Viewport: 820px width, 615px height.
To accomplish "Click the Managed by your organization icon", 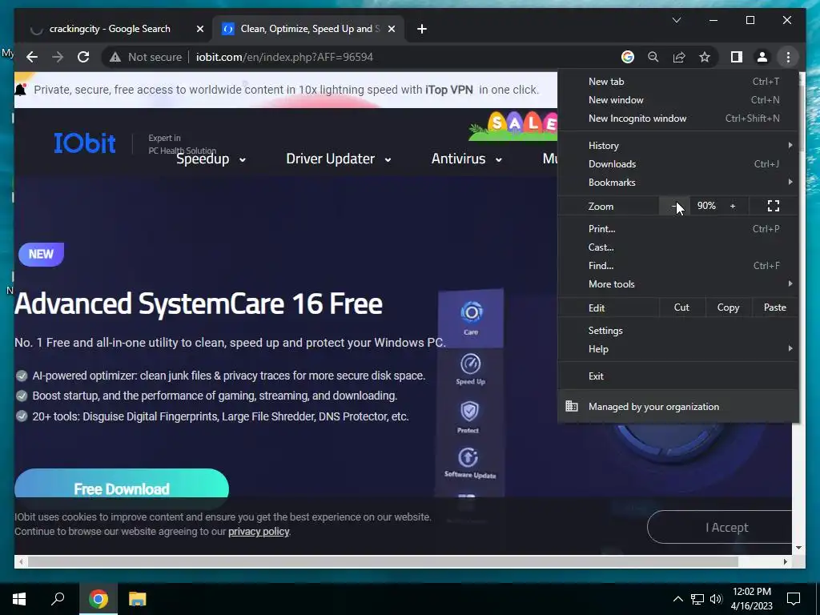I will 572,406.
